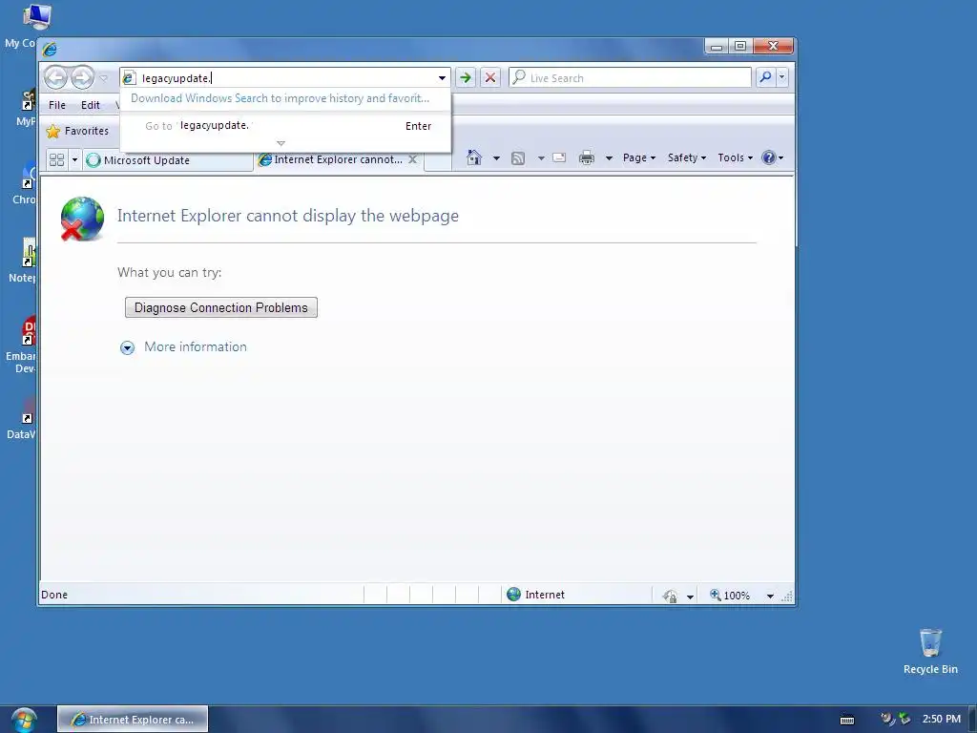
Task: Click the on-screen keyboard tray icon
Action: (x=847, y=720)
